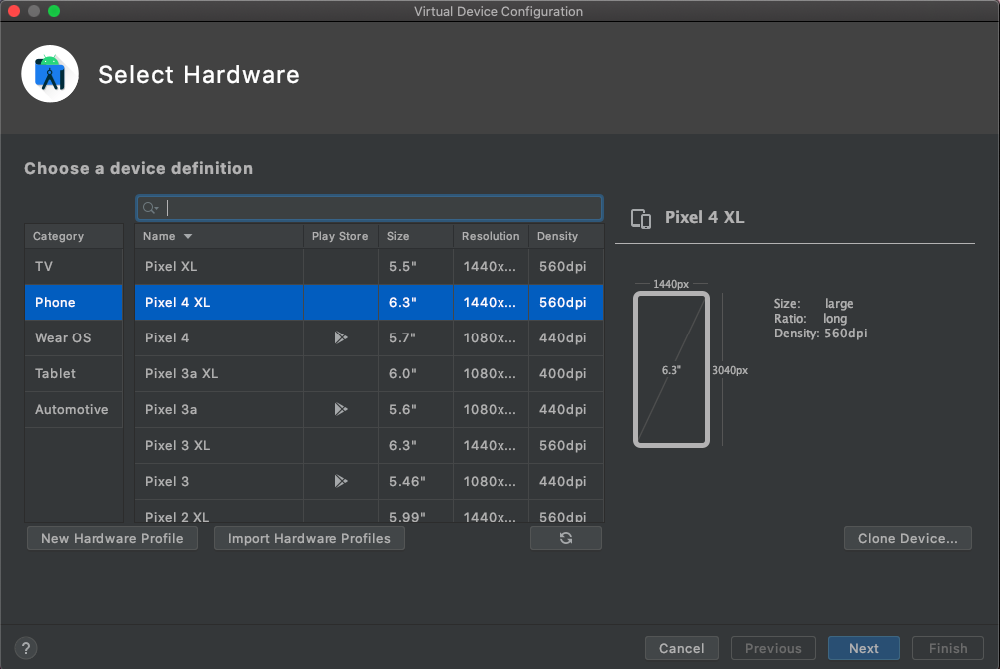Viewport: 1000px width, 669px height.
Task: Click New Hardware Profile
Action: pos(112,538)
